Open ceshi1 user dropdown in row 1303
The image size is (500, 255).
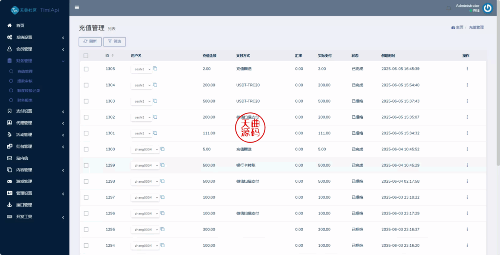coord(142,101)
